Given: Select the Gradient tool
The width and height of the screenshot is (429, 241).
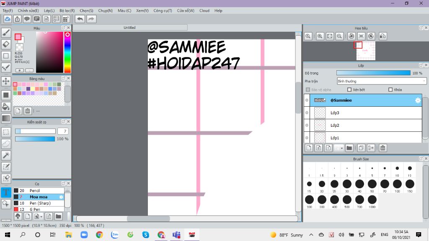Looking at the screenshot, I should pyautogui.click(x=6, y=118).
